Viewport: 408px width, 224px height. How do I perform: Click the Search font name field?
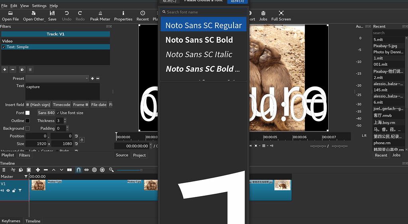204,12
